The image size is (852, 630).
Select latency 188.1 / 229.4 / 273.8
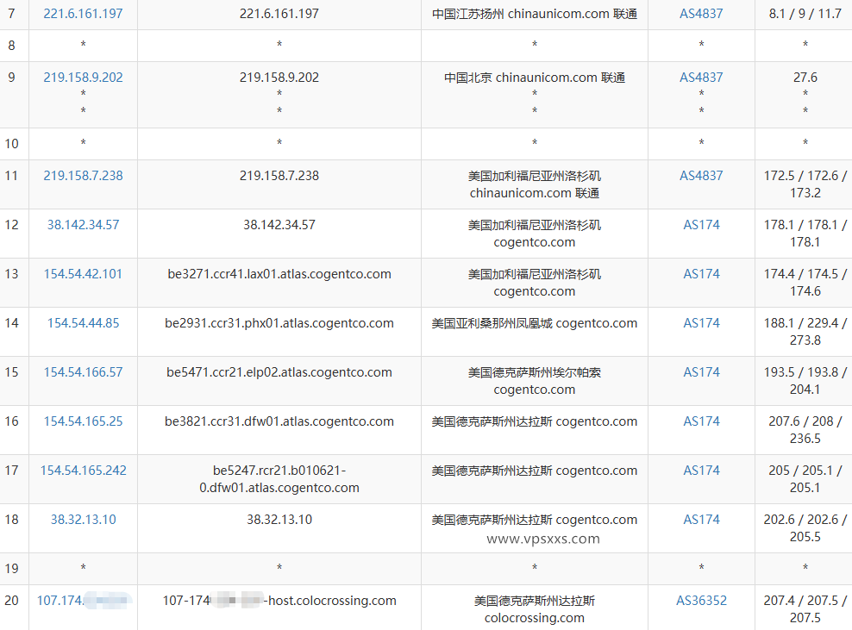coord(805,332)
